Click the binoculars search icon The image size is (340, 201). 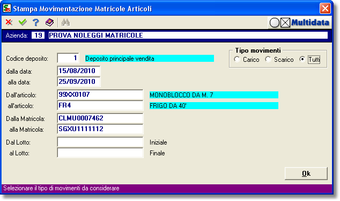(65, 23)
